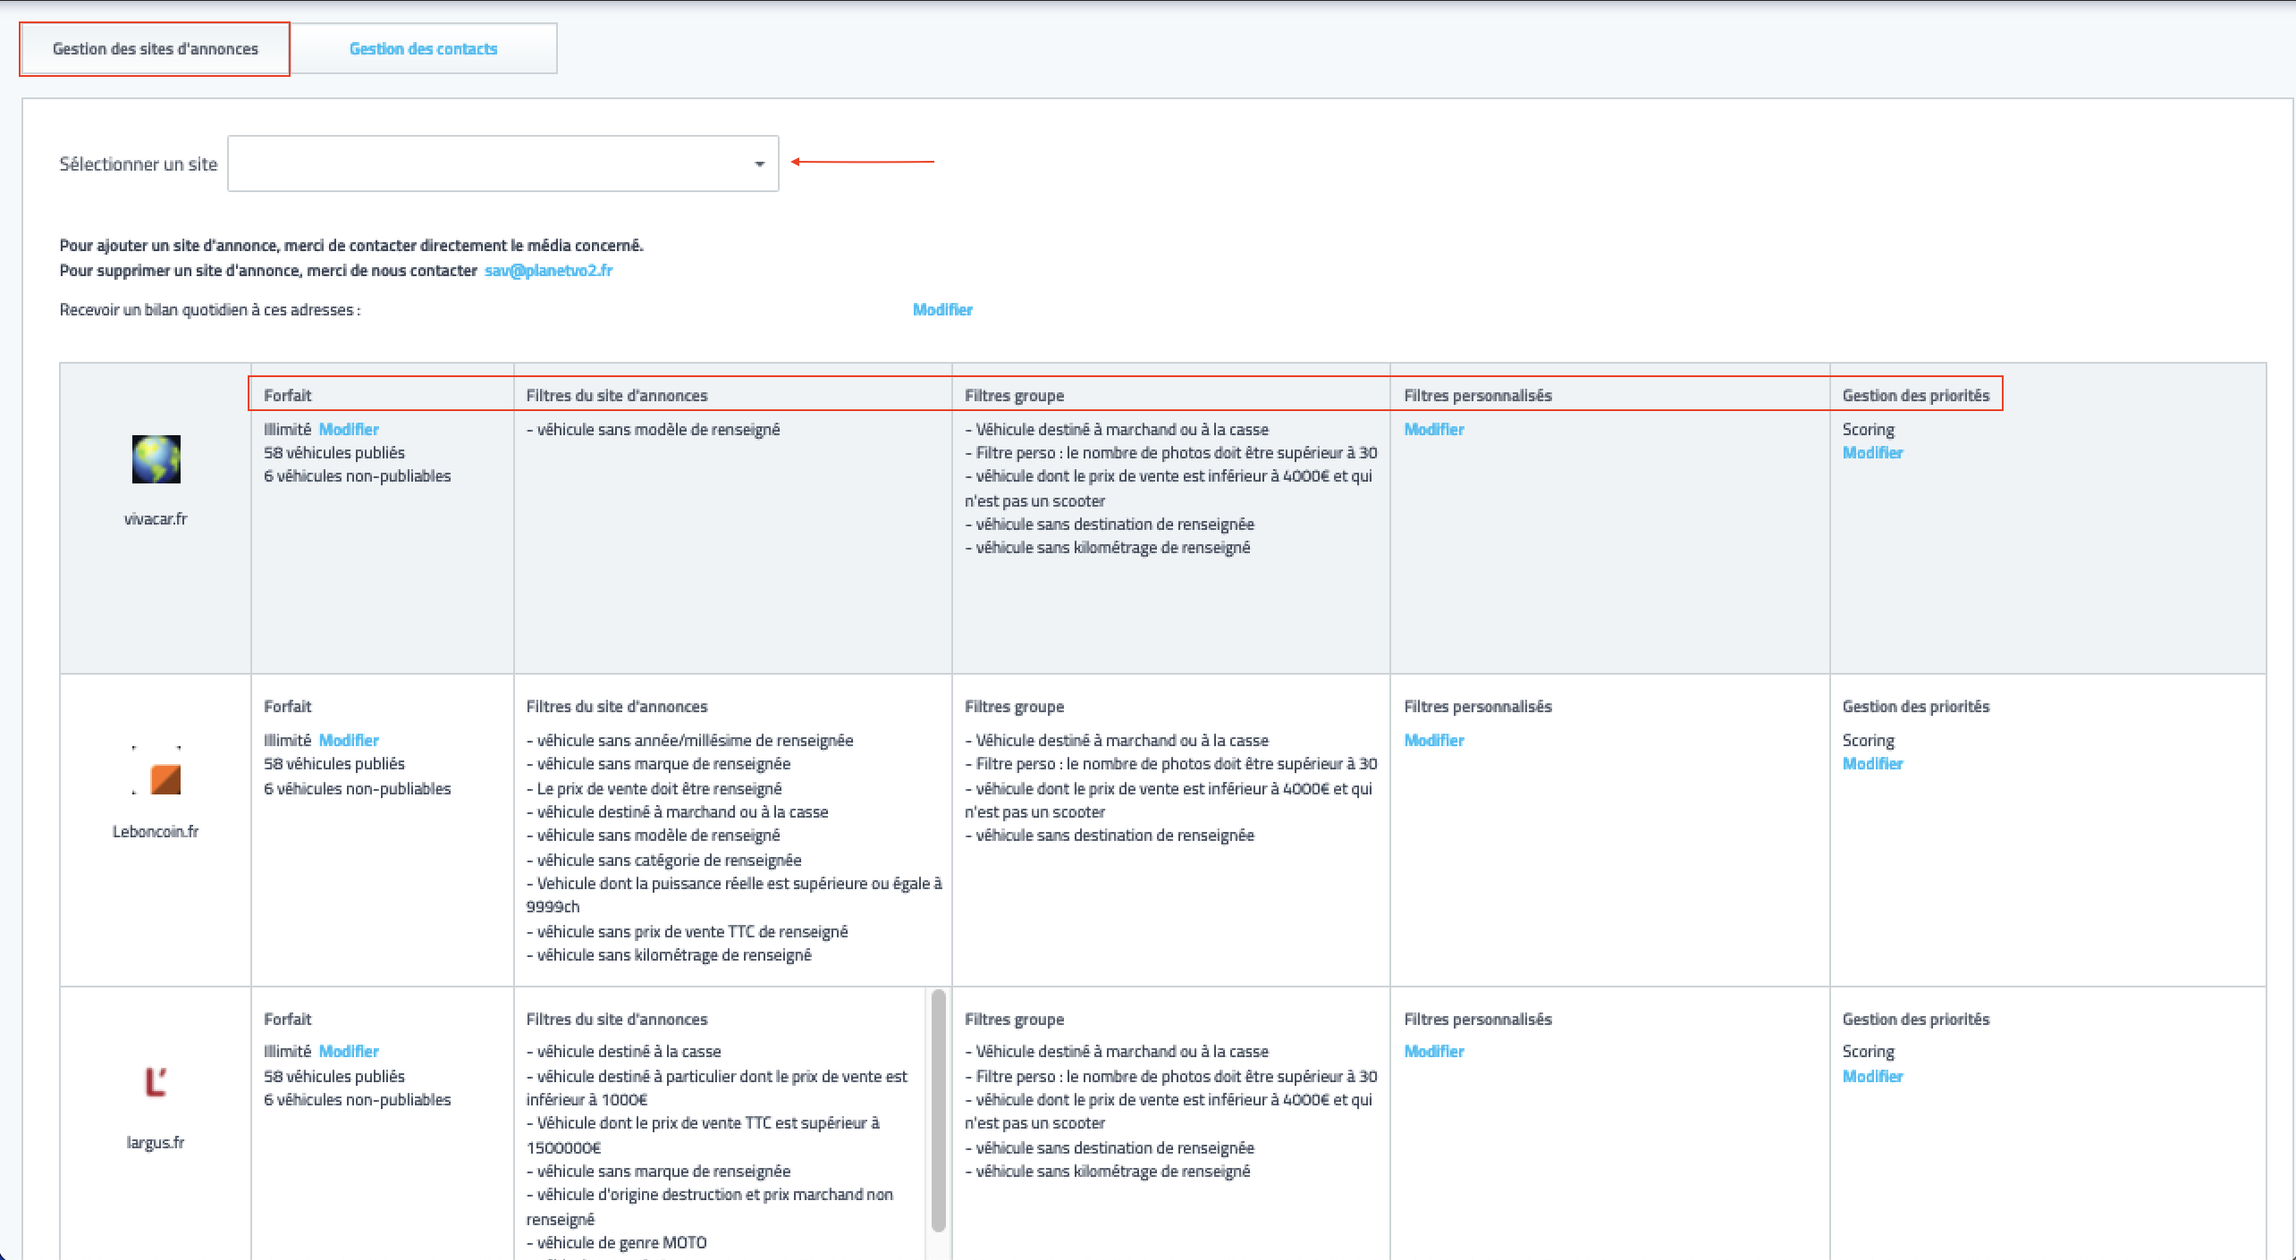Click '58 véhicules publiés' in largus.fr row
Screen dimensions: 2296x1260
pyautogui.click(x=334, y=1077)
